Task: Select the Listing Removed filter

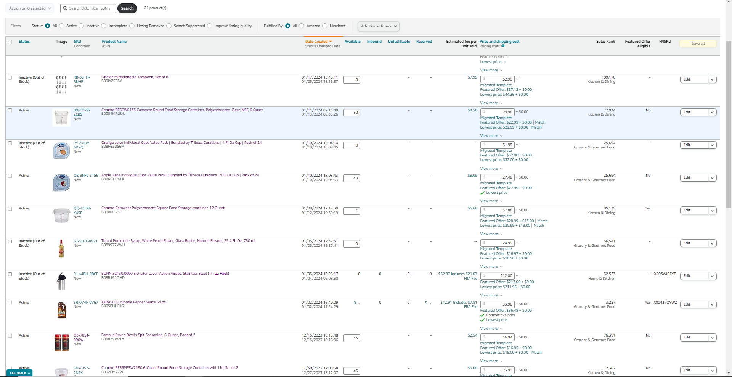Action: 132,26
